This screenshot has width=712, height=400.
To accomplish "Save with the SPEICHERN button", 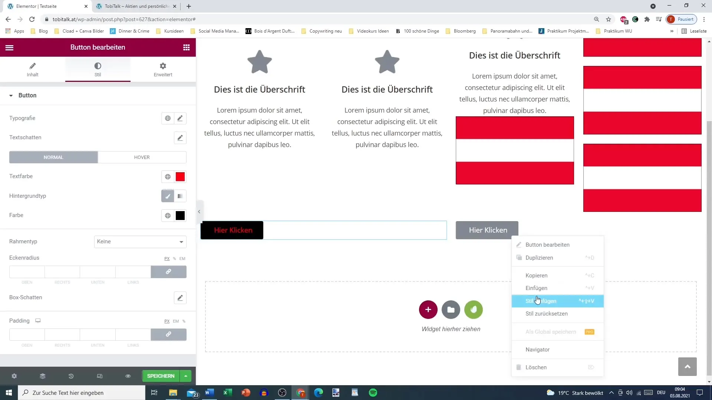I will point(161,376).
